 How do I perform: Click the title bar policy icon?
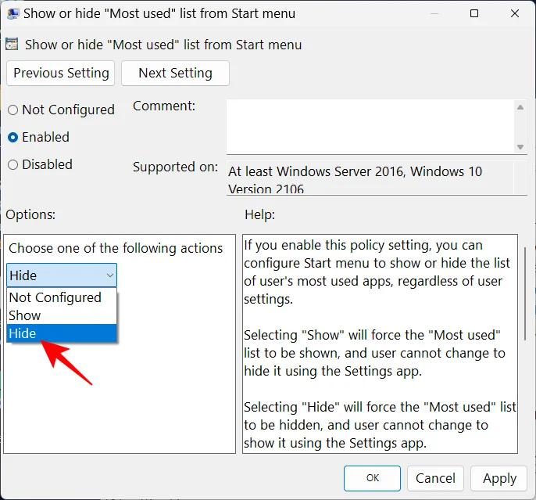(x=13, y=13)
